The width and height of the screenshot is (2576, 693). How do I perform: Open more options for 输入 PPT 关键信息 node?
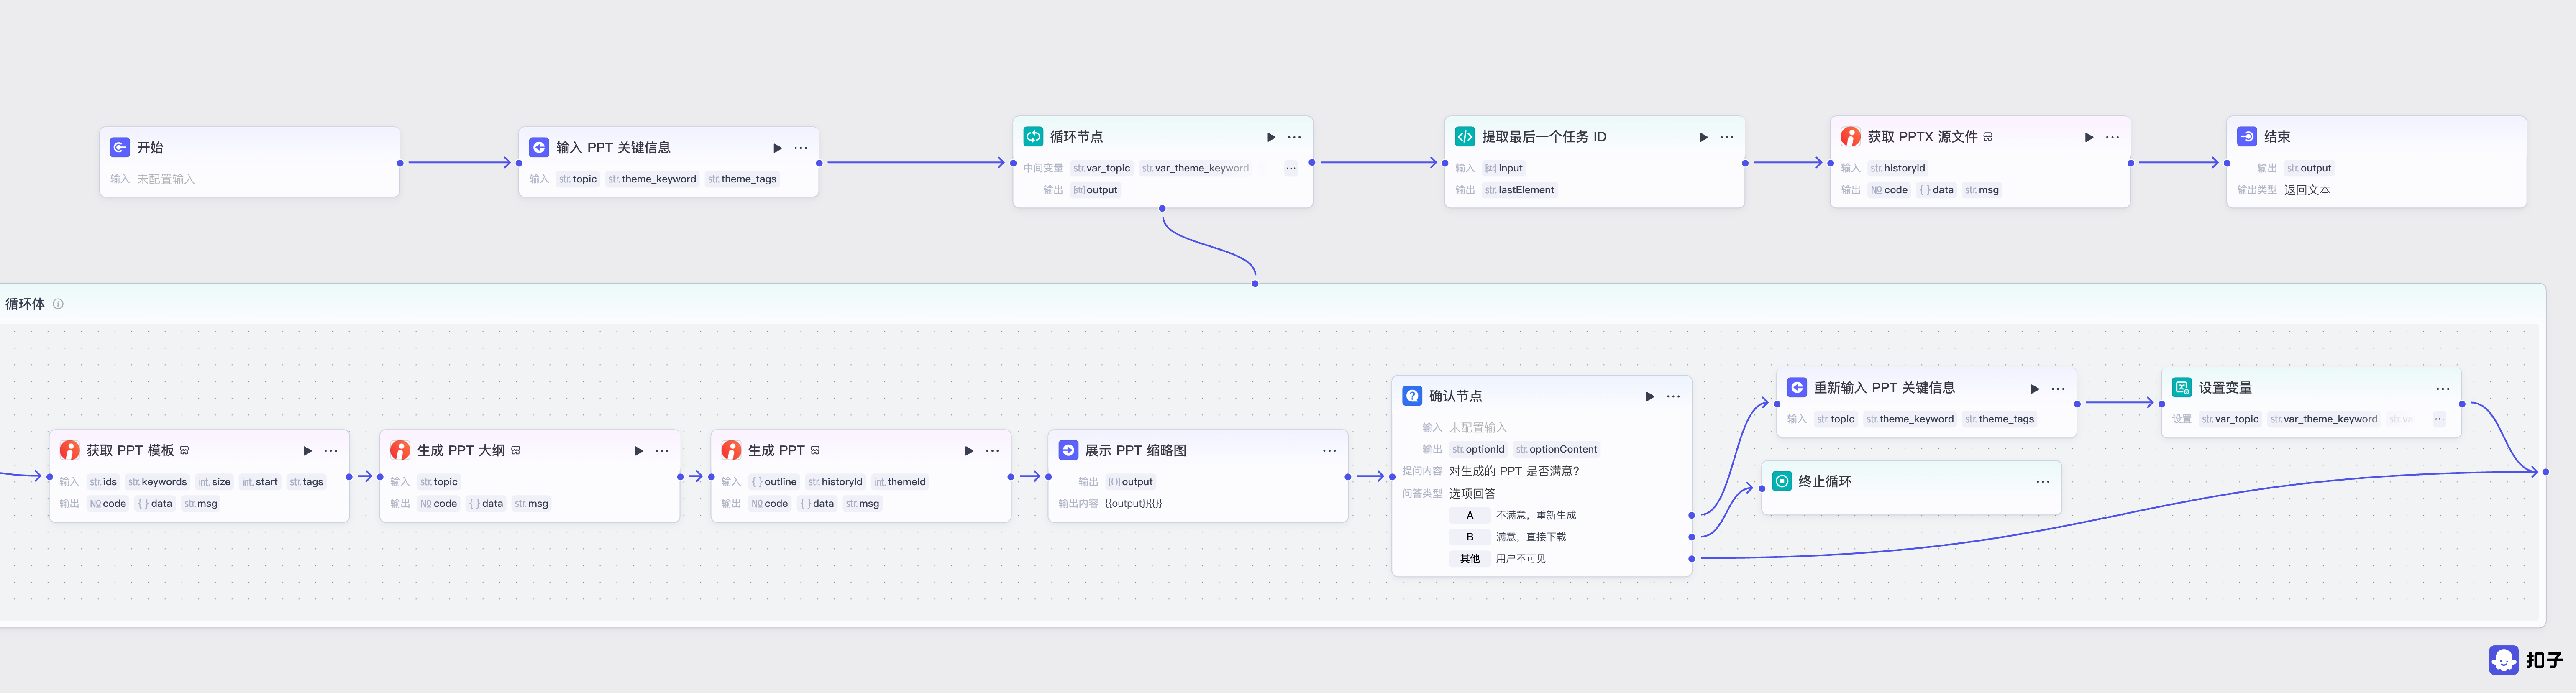[801, 148]
